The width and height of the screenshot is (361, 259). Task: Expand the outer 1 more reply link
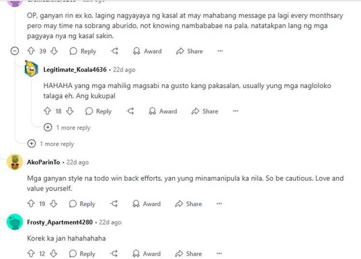coord(51,144)
